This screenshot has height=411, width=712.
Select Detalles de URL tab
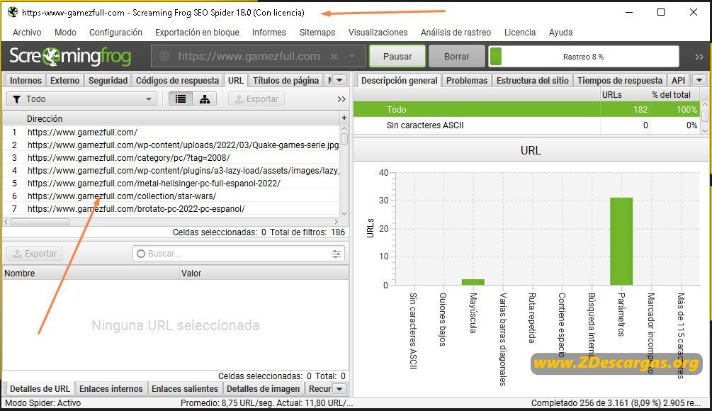tap(40, 389)
